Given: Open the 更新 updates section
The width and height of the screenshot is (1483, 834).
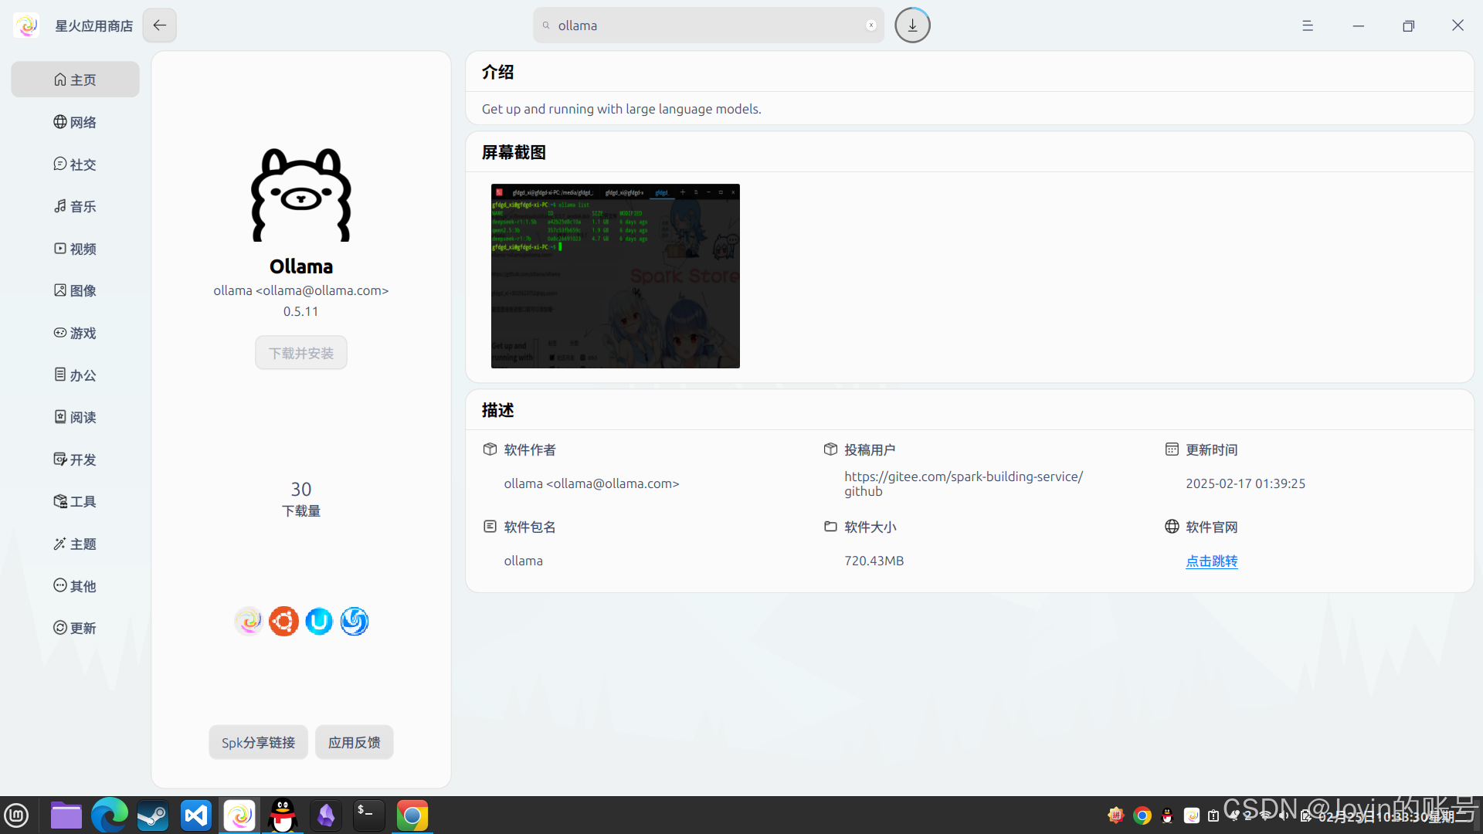Looking at the screenshot, I should (75, 628).
